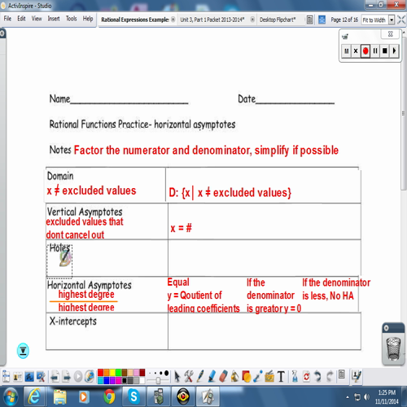Close the screen recorder panel

(x=391, y=34)
